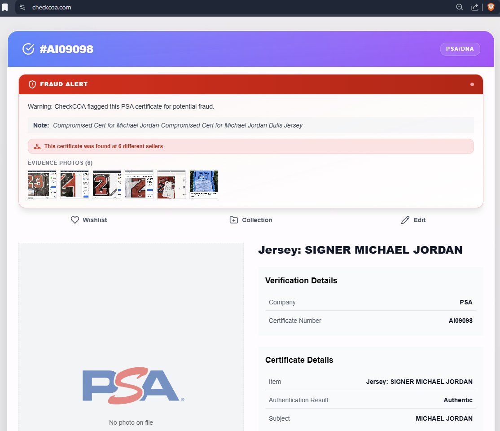Click the verified checkmark icon beside #AI09098
Image resolution: width=500 pixels, height=431 pixels.
(28, 49)
